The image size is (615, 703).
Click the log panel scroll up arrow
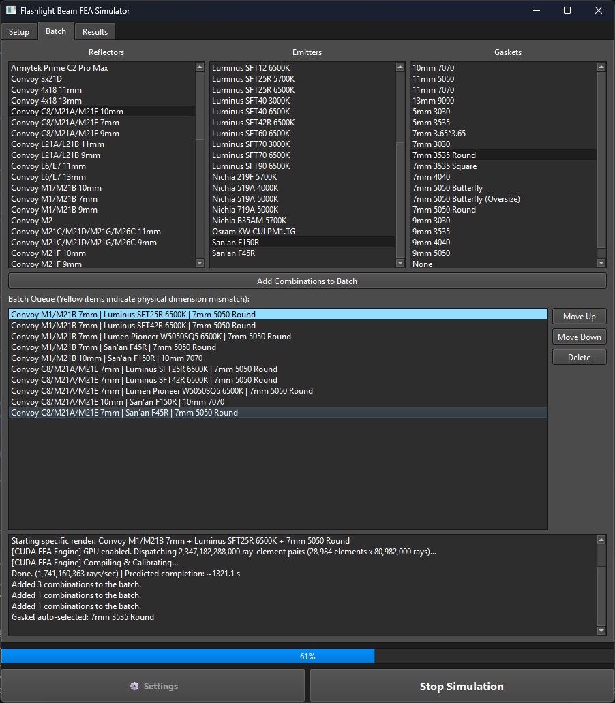601,540
